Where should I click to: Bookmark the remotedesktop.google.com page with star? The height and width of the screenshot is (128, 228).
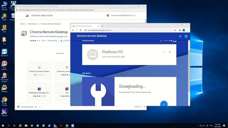click(x=175, y=30)
